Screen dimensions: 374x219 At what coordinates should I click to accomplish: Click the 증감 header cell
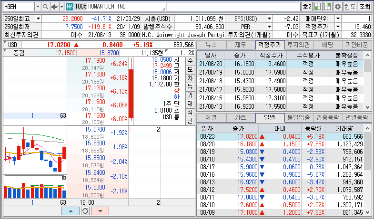pos(19,53)
